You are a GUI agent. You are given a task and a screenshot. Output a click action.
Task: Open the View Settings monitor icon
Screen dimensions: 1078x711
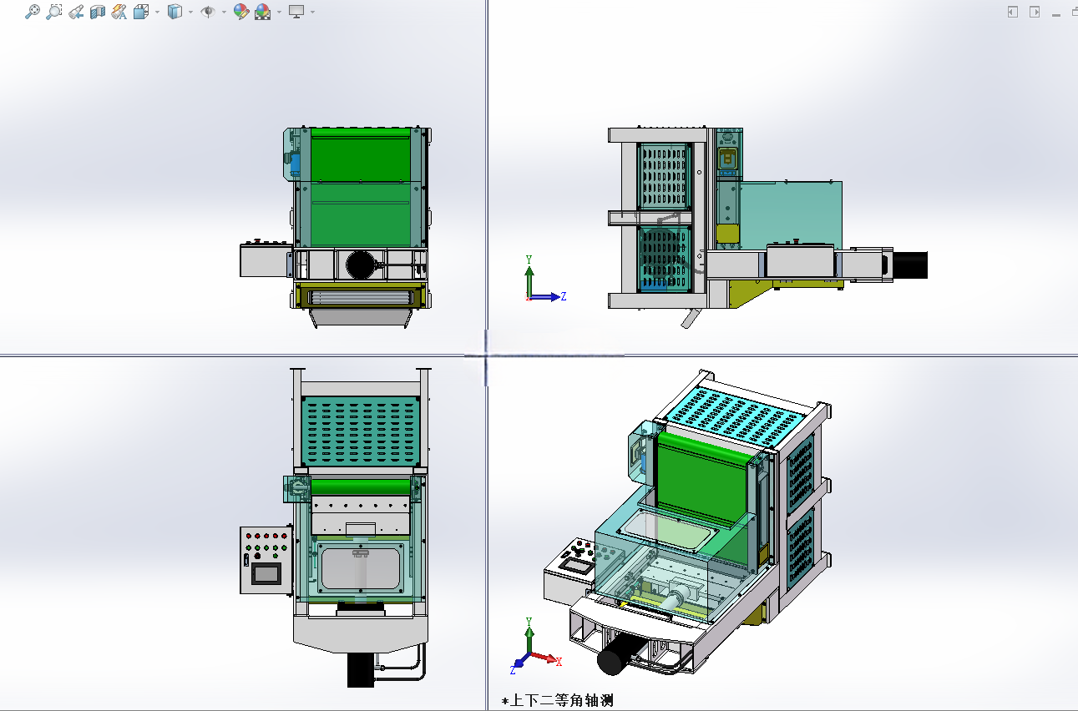[296, 12]
